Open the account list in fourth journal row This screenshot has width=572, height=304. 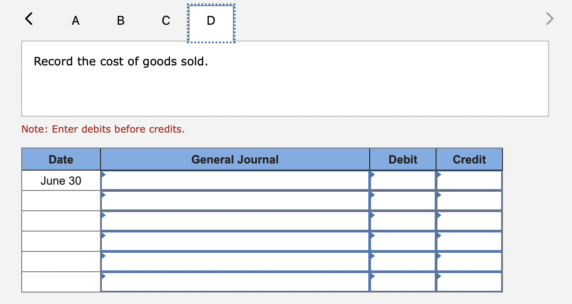point(104,235)
